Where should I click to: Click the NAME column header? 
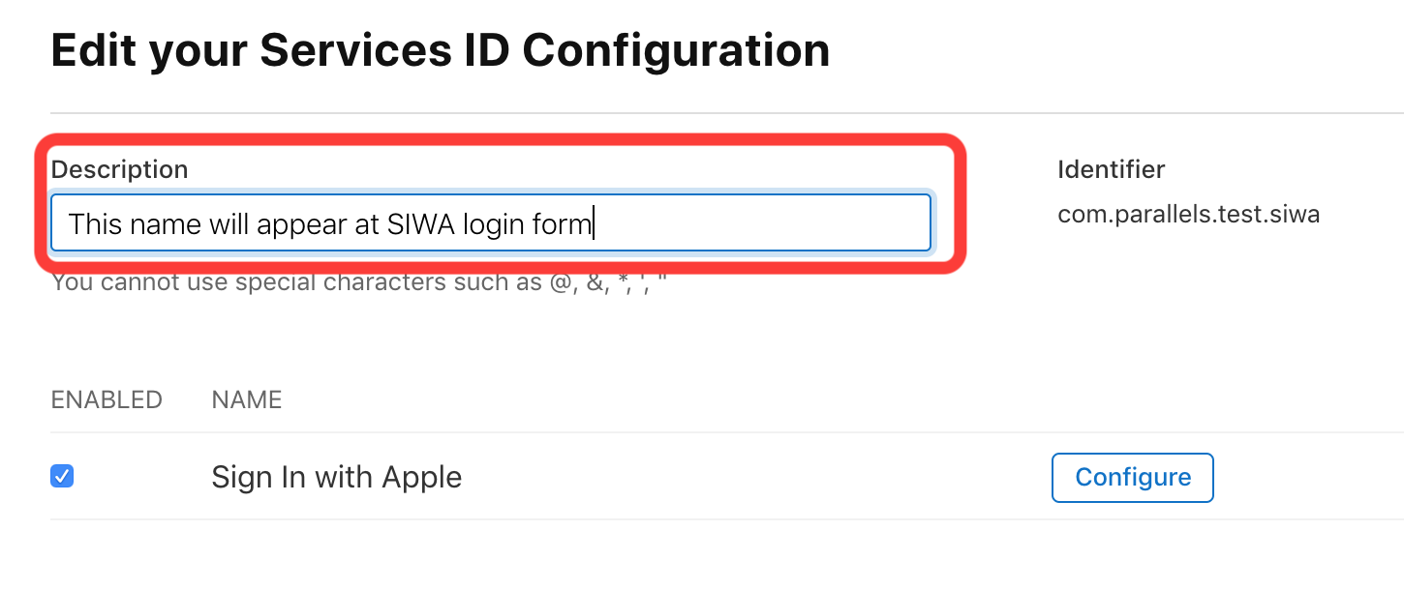pyautogui.click(x=246, y=398)
